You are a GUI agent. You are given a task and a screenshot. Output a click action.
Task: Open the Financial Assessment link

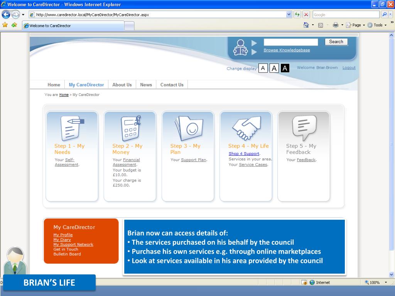click(126, 162)
